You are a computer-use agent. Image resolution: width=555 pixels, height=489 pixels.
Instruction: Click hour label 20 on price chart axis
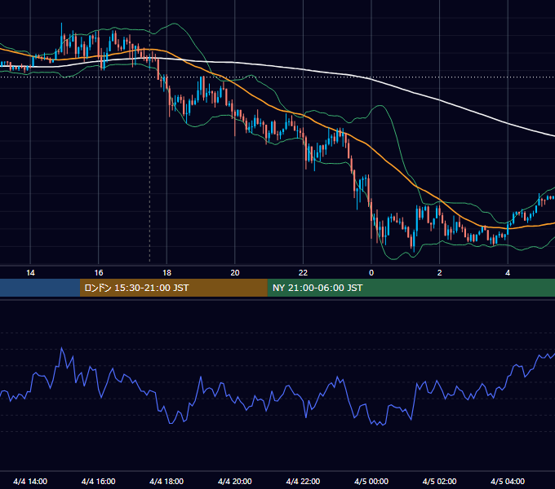point(235,273)
